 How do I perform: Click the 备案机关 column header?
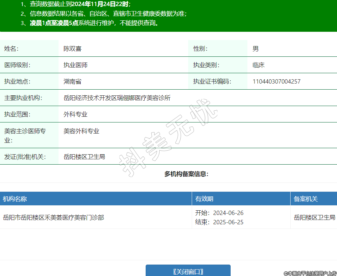click(x=306, y=199)
